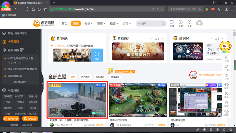Go to next 精彩推荐 page arrow

pyautogui.click(x=163, y=39)
